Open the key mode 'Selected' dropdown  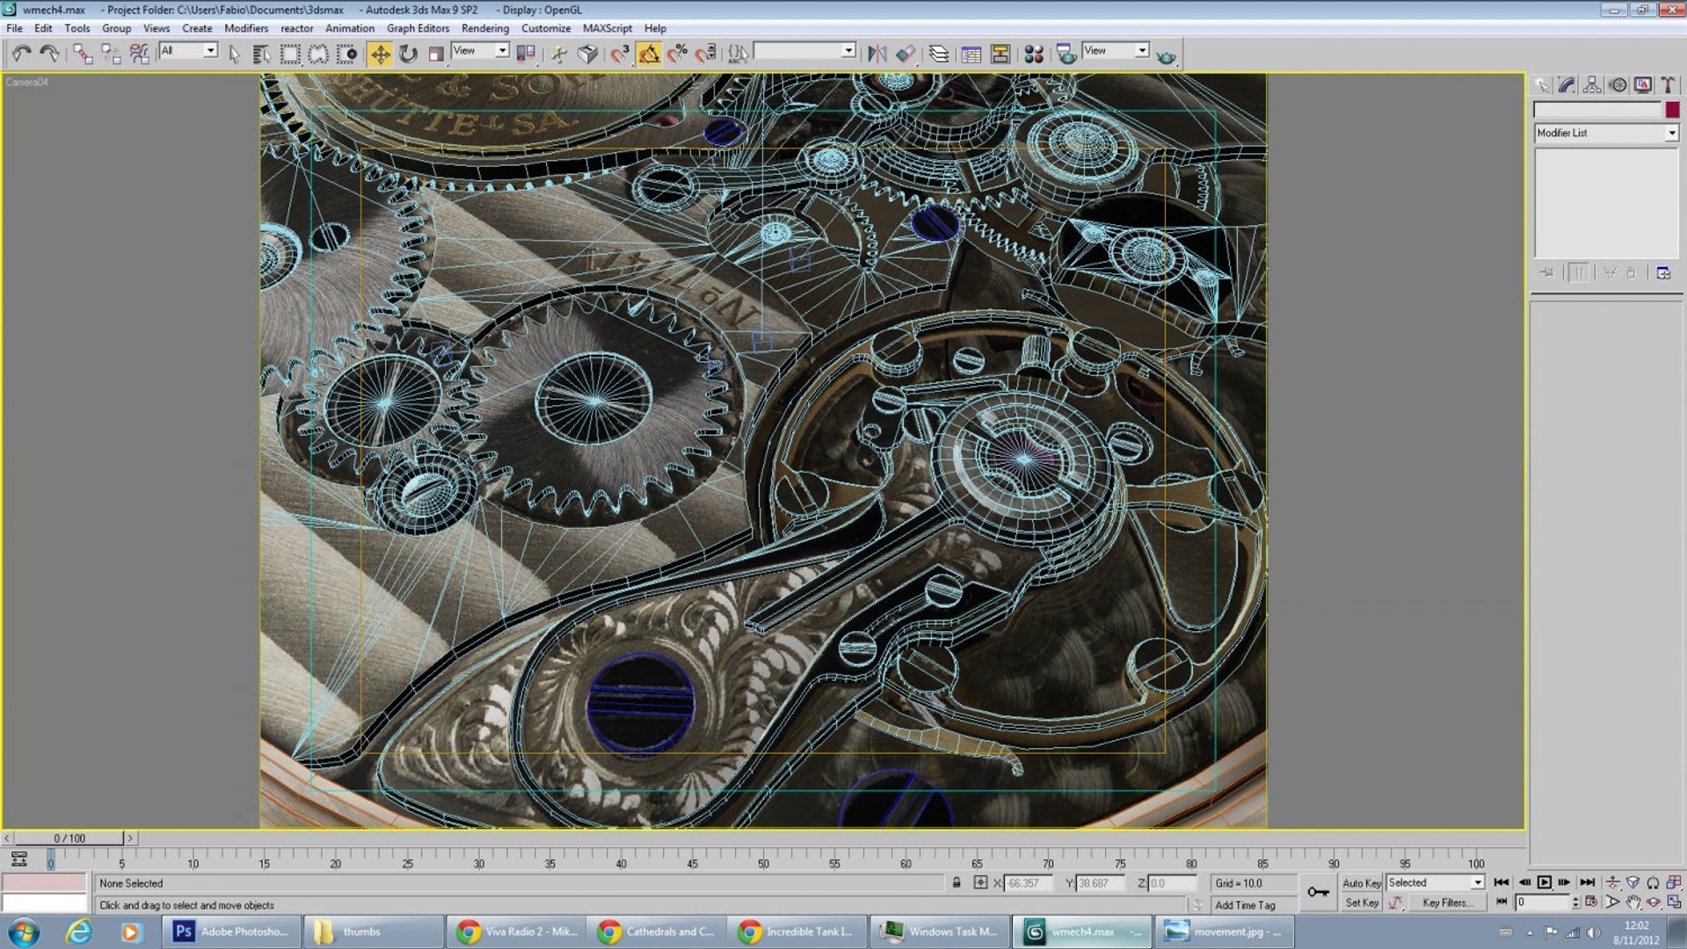[1436, 882]
